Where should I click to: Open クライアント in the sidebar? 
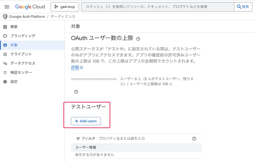point(32,54)
